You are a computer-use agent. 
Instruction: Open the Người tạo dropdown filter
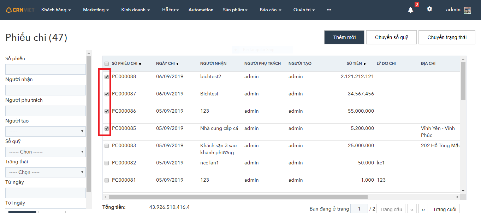coord(46,131)
